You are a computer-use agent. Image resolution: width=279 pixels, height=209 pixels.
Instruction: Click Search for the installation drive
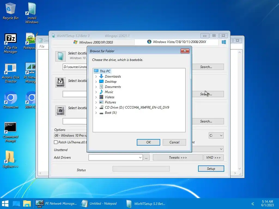[208, 121]
